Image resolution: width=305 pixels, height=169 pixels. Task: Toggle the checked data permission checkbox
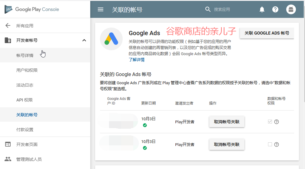pyautogui.click(x=270, y=122)
